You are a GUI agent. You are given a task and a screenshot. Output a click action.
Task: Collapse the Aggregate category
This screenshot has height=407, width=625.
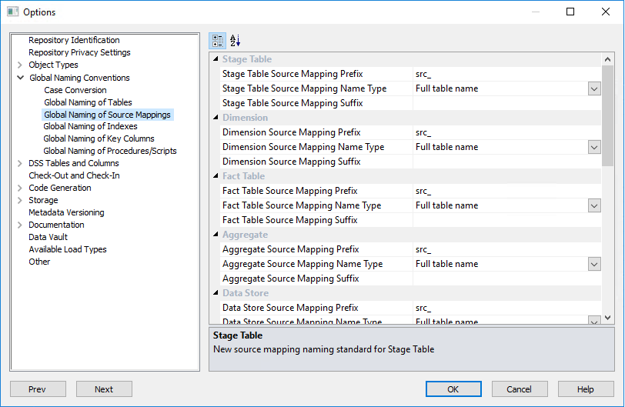pos(216,235)
